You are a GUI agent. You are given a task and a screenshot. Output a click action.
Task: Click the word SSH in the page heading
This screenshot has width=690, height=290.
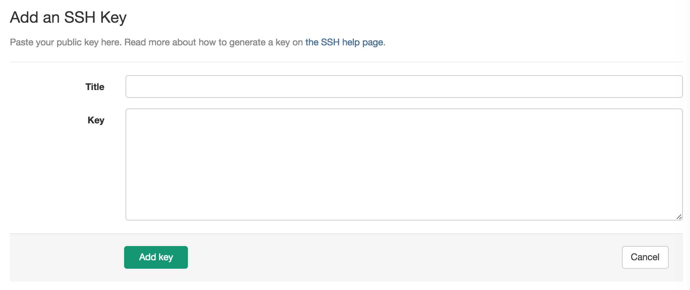click(80, 17)
